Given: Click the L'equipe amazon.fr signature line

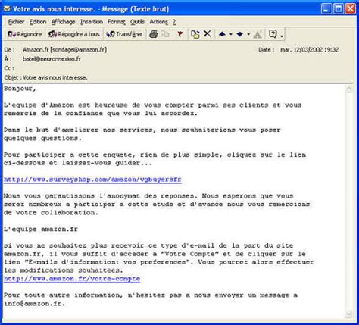Looking at the screenshot, I should 41,230.
